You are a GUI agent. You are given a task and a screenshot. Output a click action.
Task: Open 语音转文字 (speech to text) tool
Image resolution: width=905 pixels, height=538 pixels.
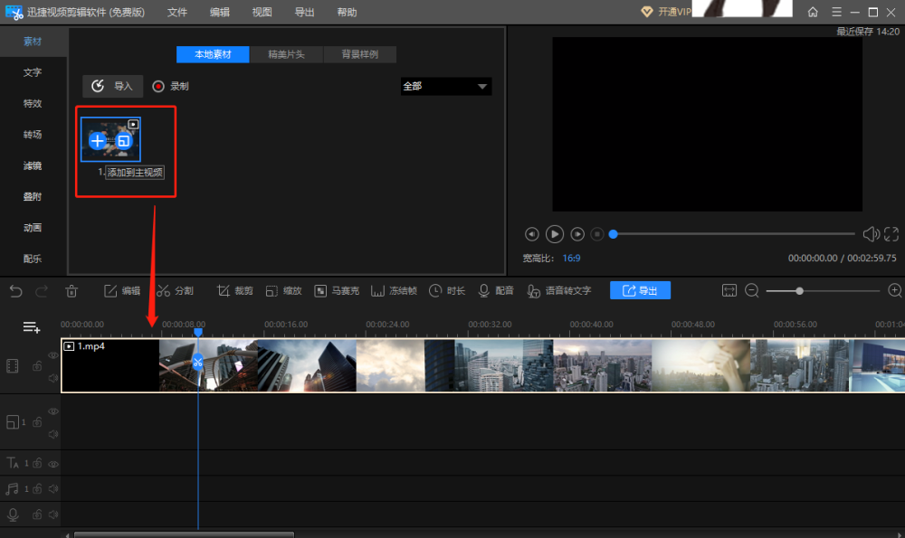tap(557, 290)
